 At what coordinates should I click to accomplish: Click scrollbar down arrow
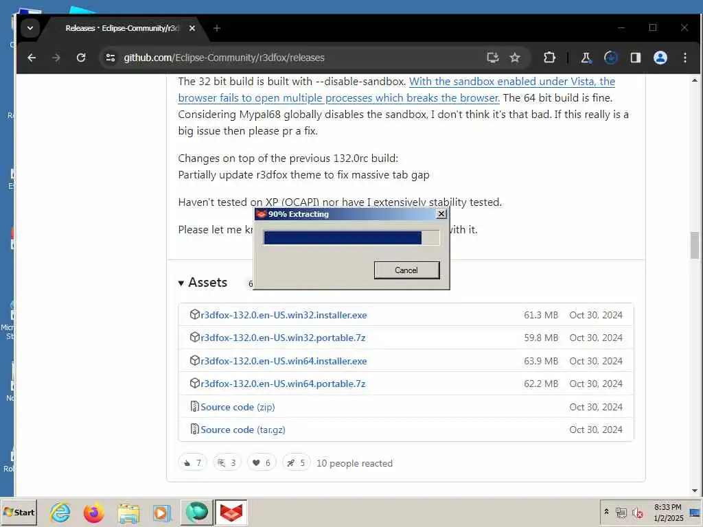click(695, 491)
